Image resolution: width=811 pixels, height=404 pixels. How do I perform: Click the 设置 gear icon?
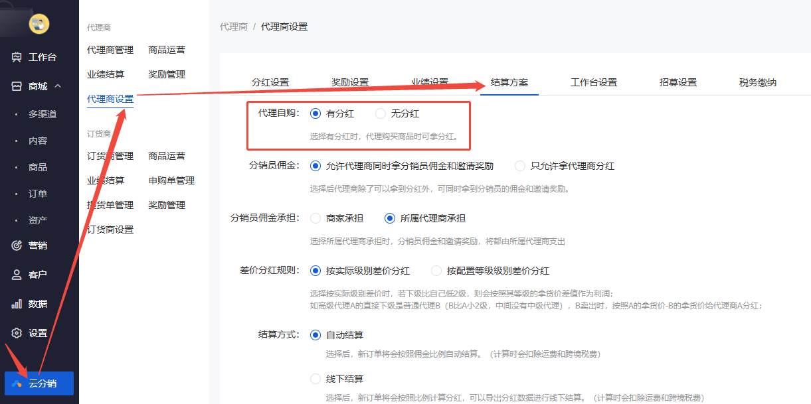coord(17,333)
